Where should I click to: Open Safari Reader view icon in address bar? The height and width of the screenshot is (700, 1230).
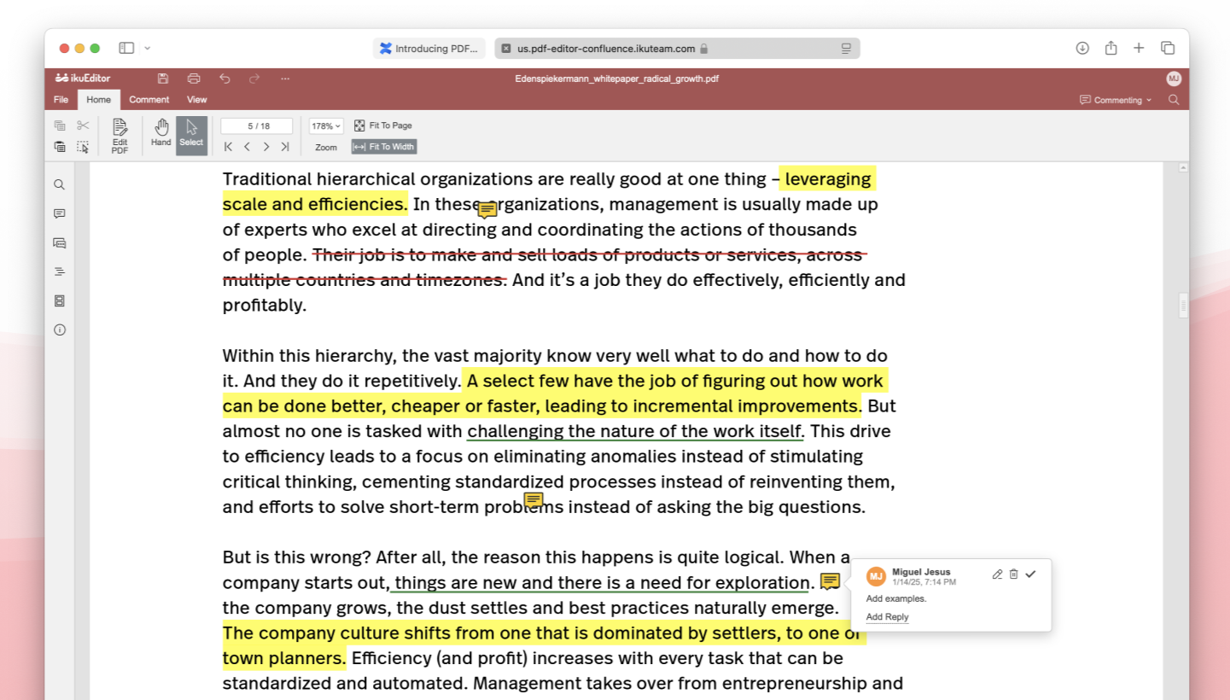point(846,49)
